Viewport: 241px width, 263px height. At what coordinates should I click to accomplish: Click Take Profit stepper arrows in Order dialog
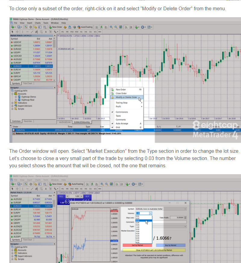coord(185,217)
